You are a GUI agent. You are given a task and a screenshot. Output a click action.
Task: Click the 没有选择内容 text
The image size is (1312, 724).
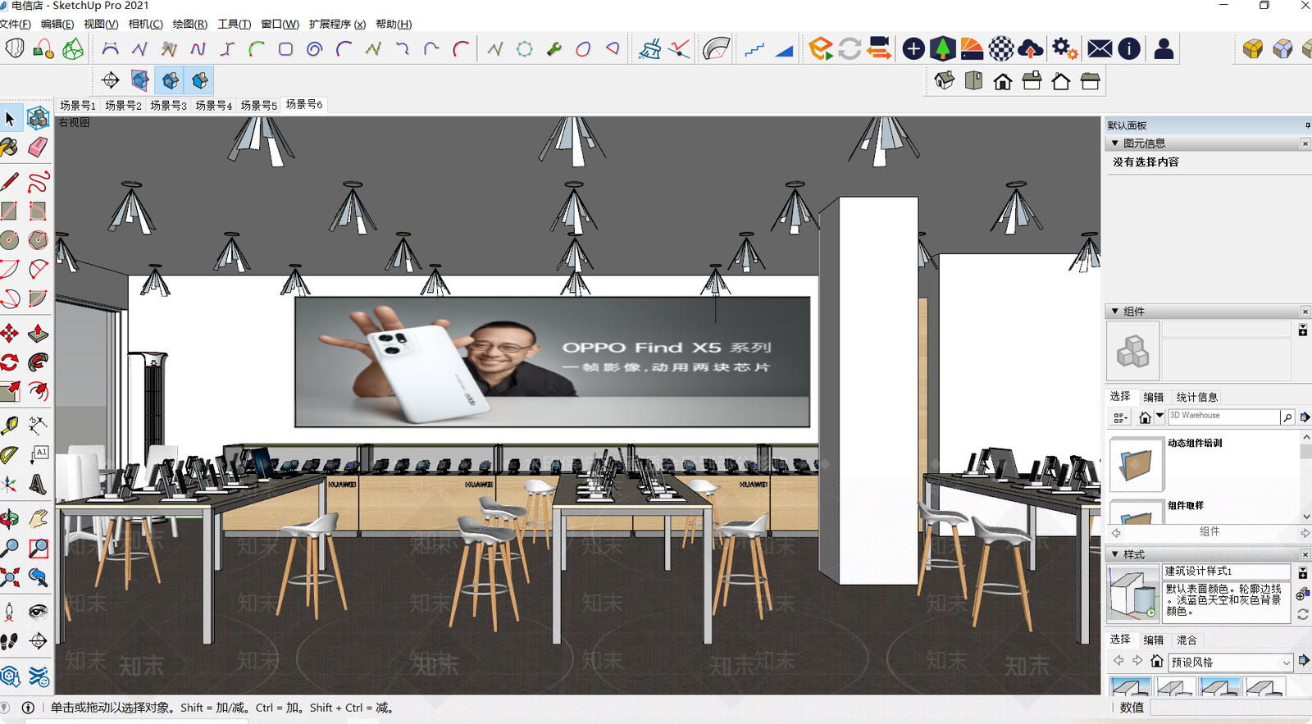[x=1146, y=162]
